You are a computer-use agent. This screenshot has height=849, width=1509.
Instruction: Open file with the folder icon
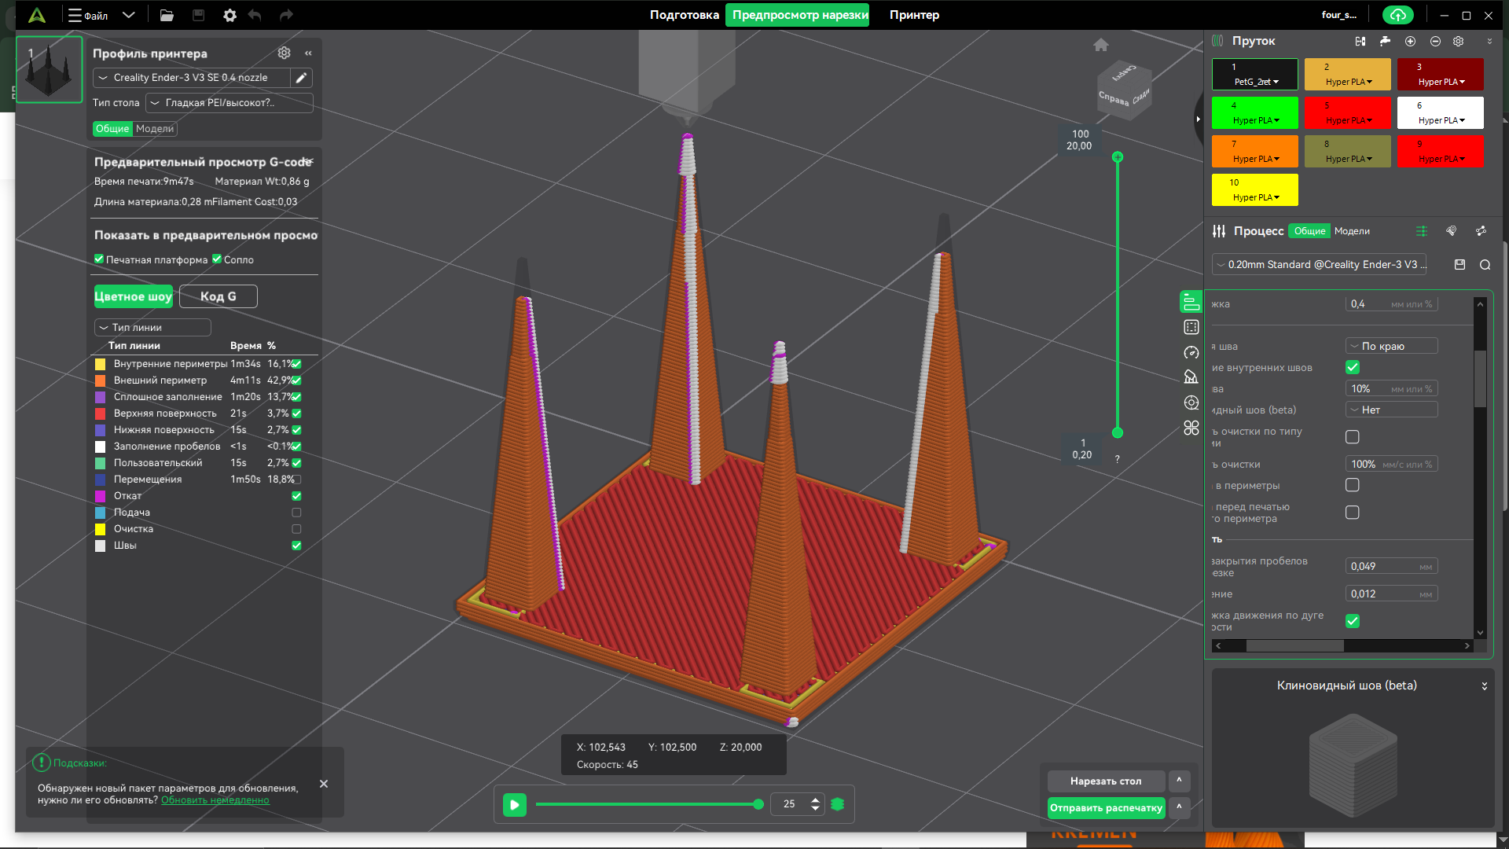pos(167,15)
